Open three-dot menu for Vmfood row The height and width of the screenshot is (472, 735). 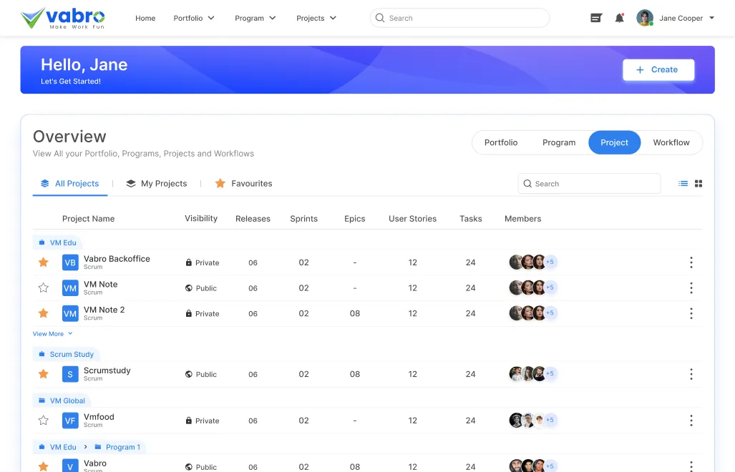pyautogui.click(x=691, y=421)
